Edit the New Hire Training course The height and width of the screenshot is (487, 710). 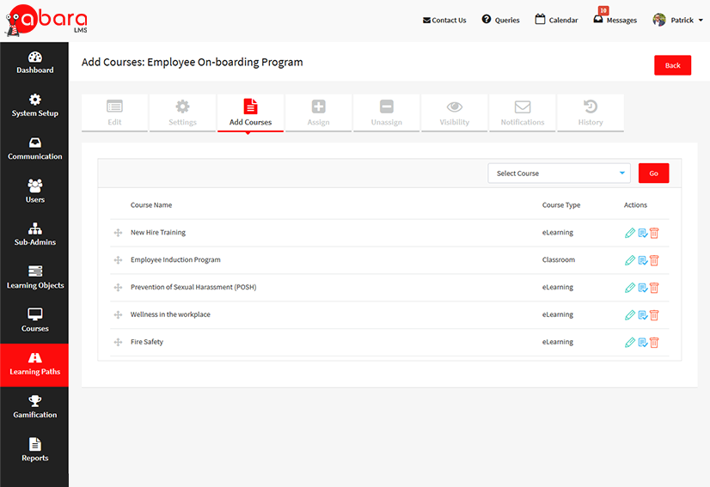coord(630,233)
